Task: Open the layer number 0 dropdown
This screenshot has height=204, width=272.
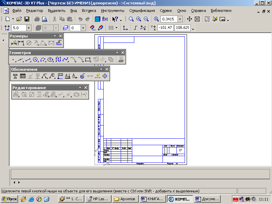Action: (83, 28)
